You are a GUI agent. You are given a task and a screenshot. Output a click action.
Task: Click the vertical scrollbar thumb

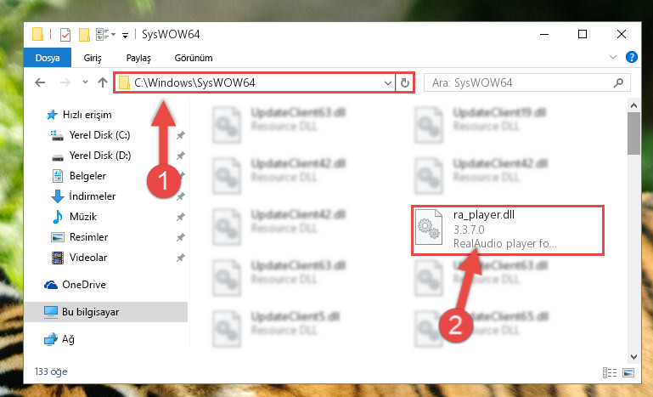tap(633, 133)
